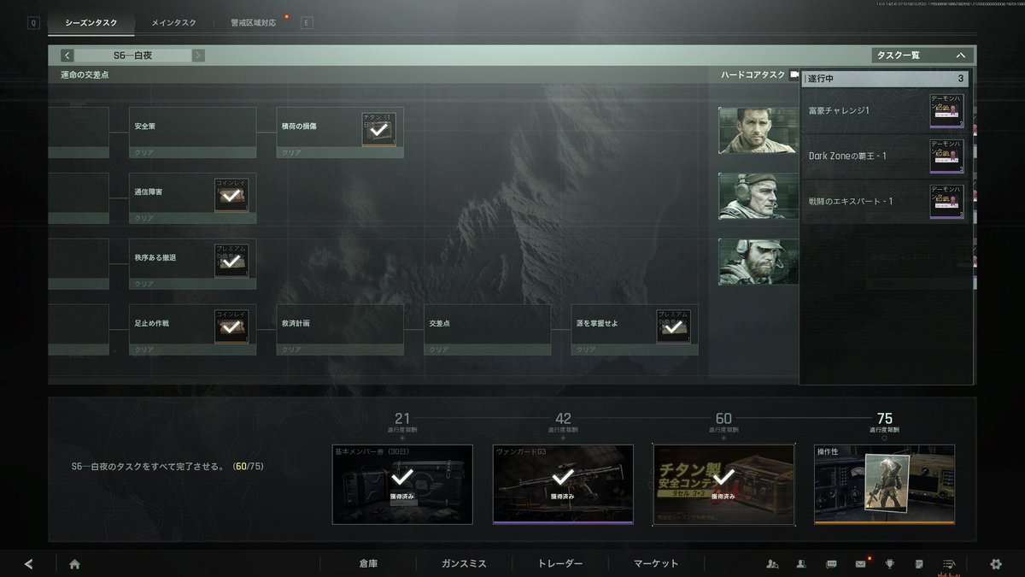Select the 富豪チャレンジ1 task entry
This screenshot has width=1025, height=577.
[885, 111]
